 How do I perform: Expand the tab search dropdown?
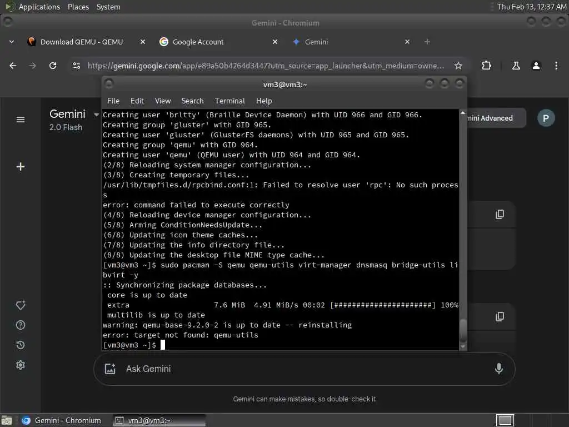click(12, 42)
